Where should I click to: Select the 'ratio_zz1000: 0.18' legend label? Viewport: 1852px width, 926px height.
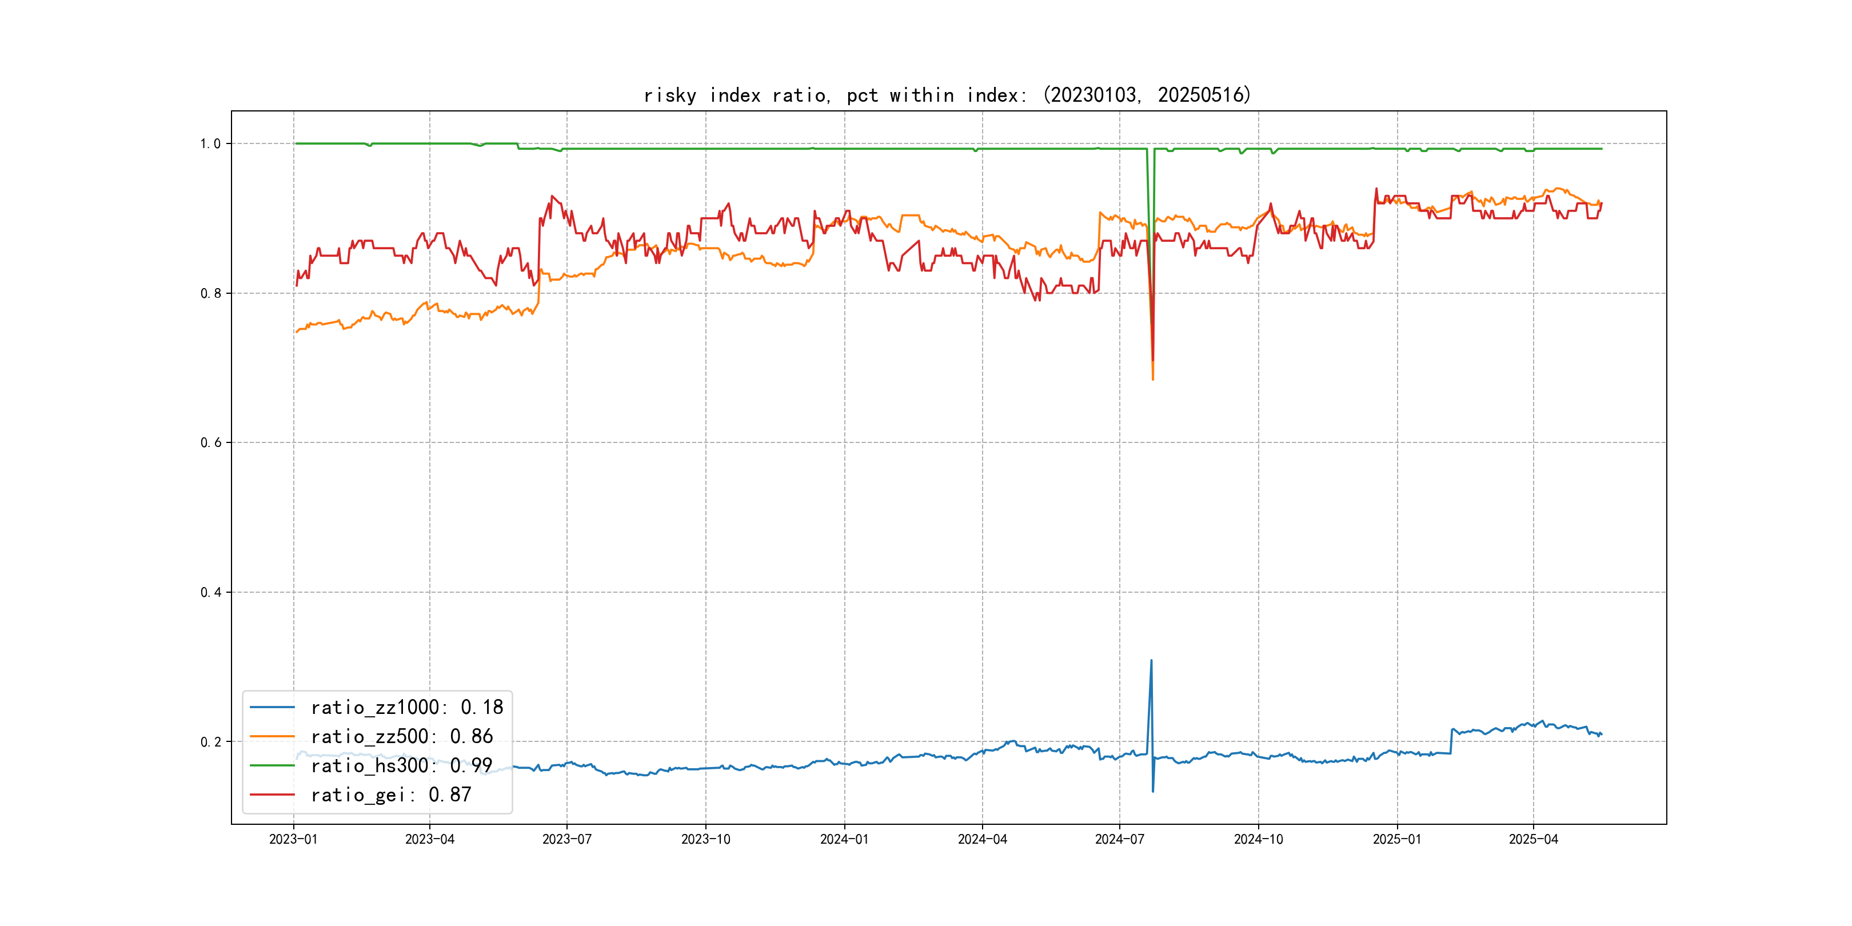coord(407,708)
